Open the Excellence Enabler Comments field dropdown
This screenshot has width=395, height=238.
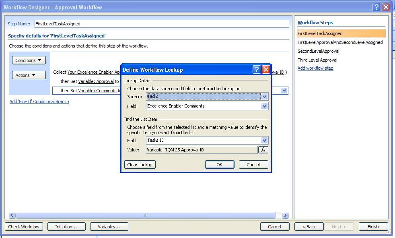264,106
